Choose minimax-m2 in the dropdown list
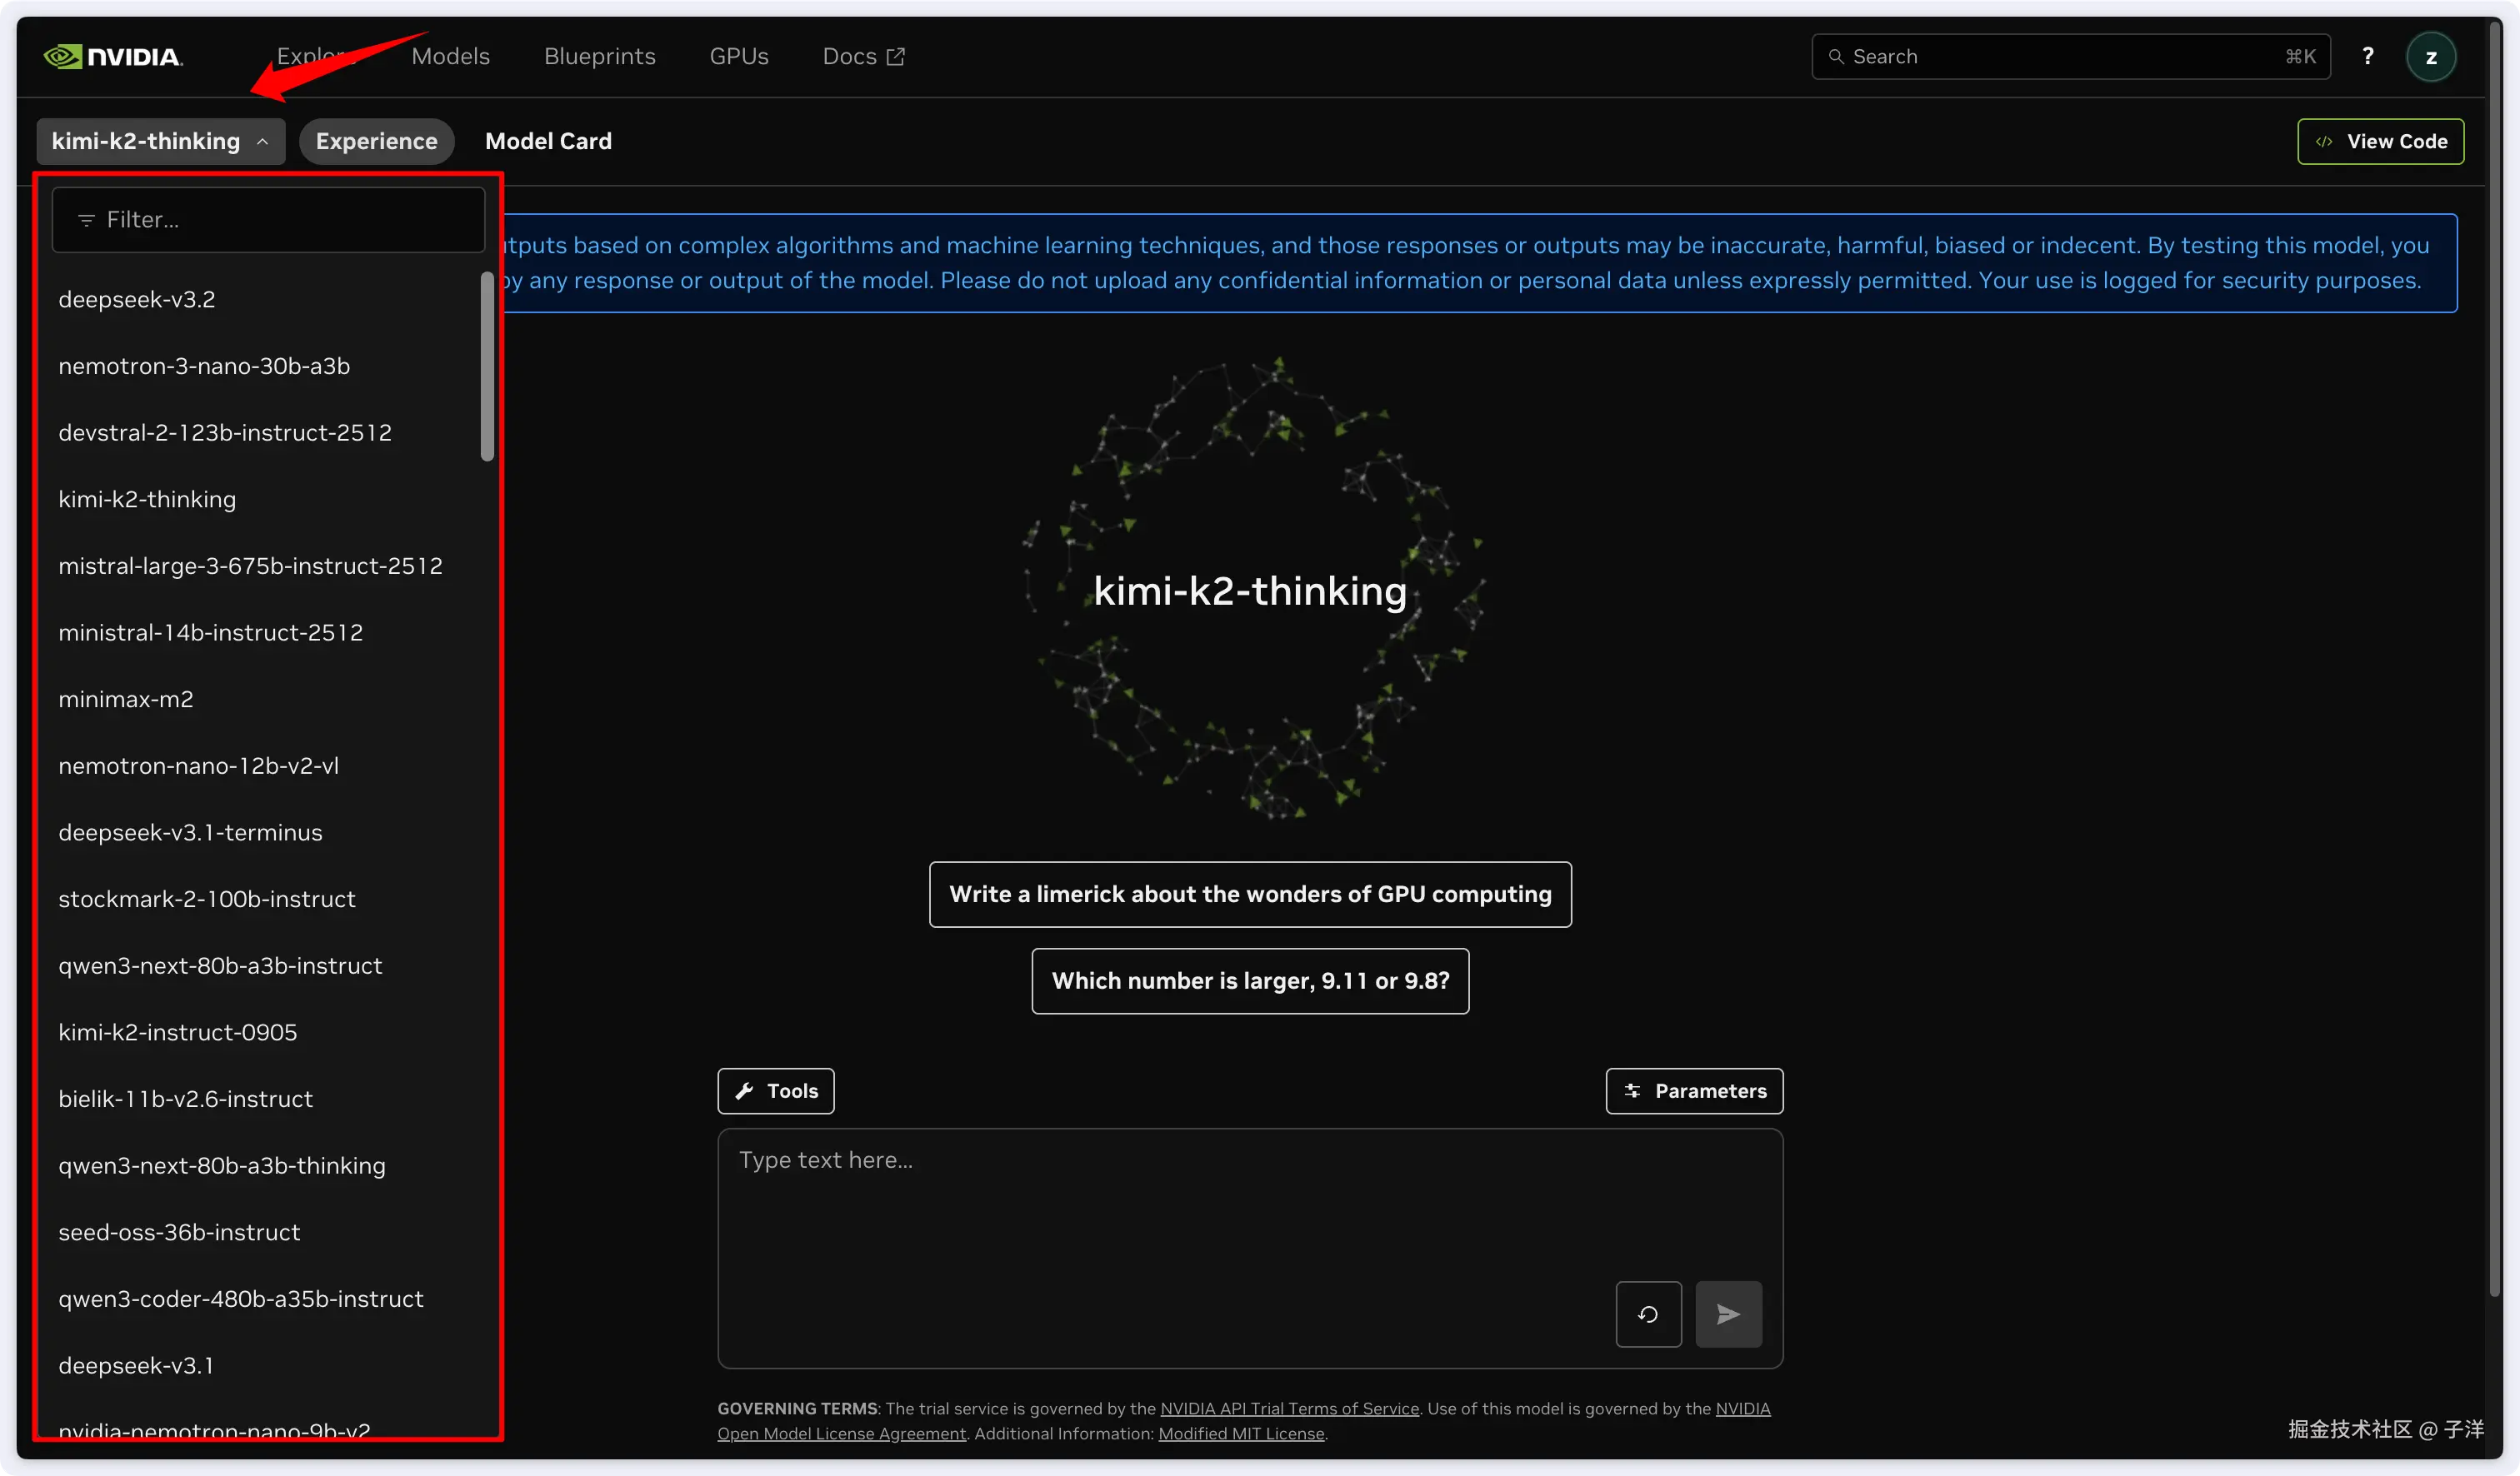 pyautogui.click(x=126, y=700)
